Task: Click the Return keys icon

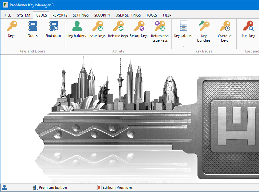Action: pos(139,29)
